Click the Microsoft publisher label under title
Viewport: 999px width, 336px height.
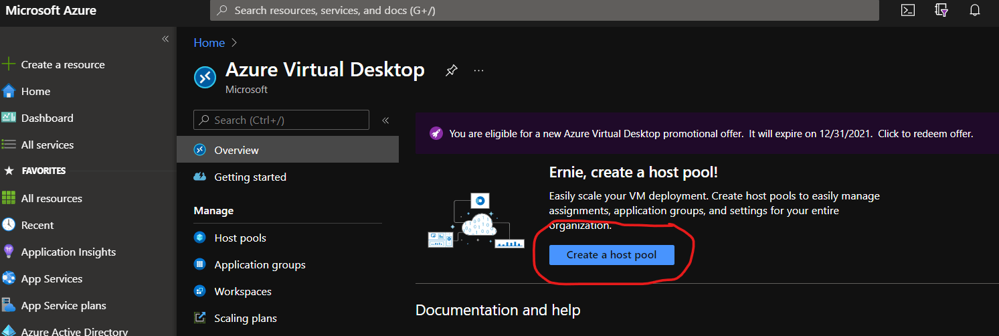pyautogui.click(x=246, y=89)
